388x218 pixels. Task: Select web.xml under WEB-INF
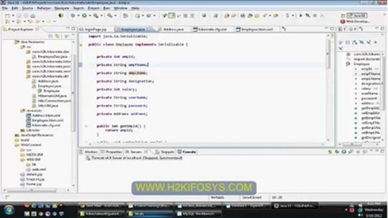click(x=36, y=170)
